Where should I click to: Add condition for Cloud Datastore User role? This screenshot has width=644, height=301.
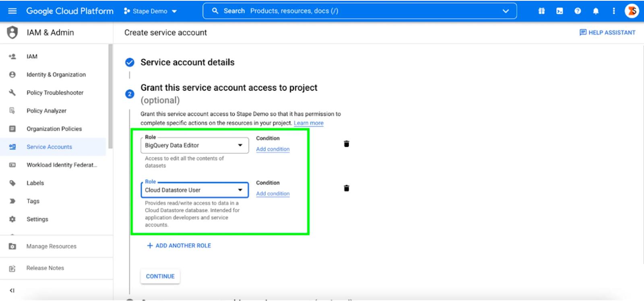pyautogui.click(x=273, y=194)
